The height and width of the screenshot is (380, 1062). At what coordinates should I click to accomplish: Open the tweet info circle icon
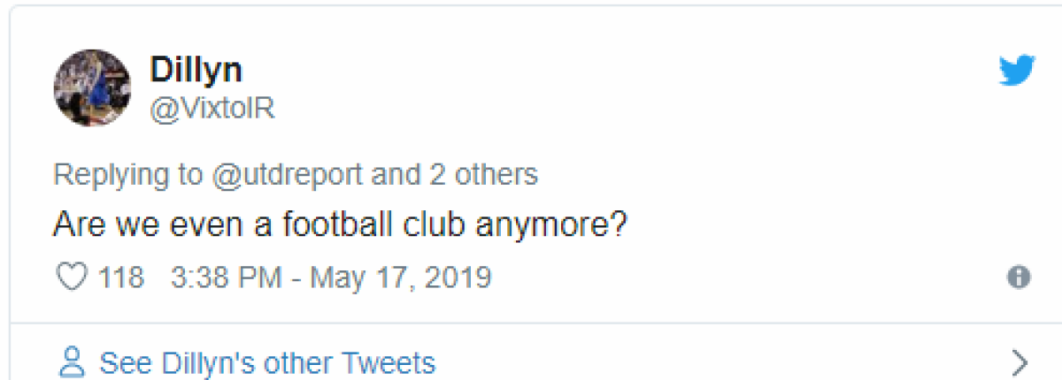[x=1019, y=277]
